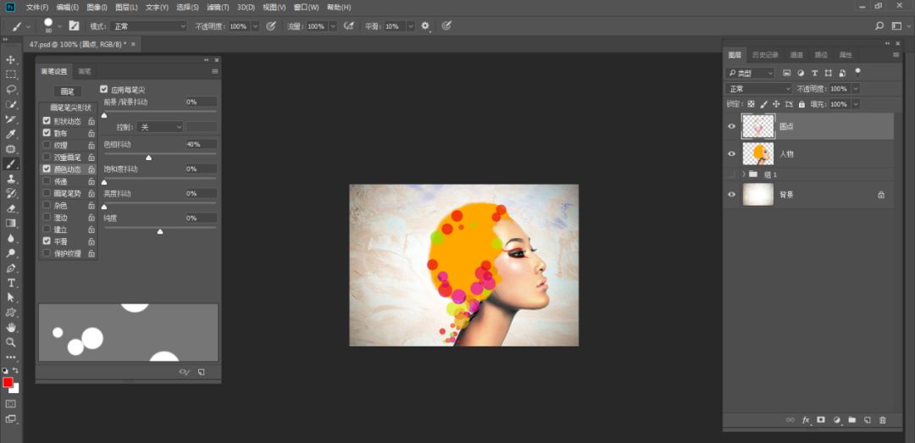Screen dimensions: 915x443
Task: Toggle 应用每笔尖 checkbox
Action: (104, 89)
